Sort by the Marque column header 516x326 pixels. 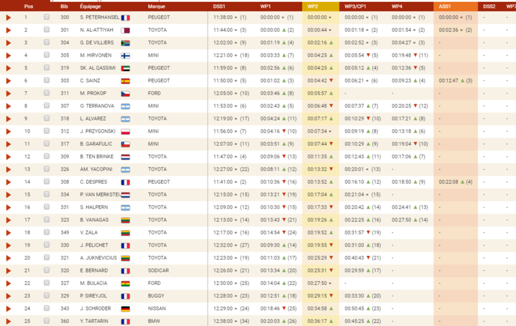(x=157, y=6)
